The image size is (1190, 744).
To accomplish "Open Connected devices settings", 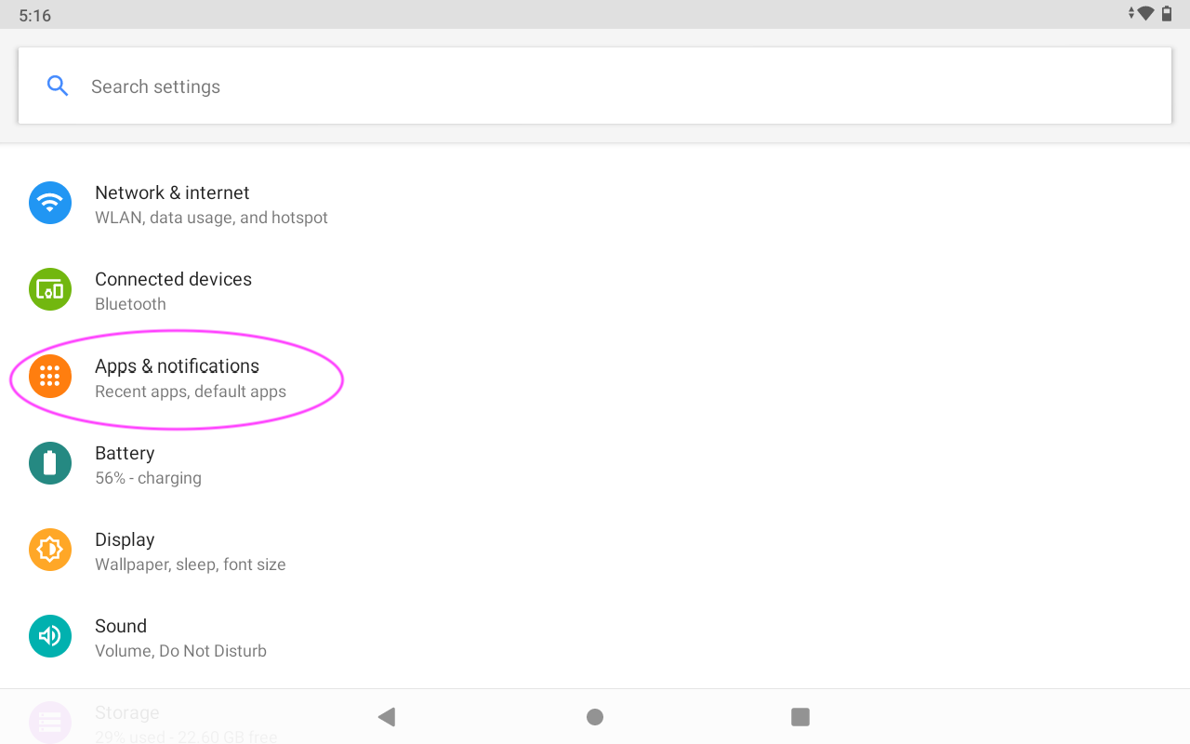I will [x=173, y=290].
